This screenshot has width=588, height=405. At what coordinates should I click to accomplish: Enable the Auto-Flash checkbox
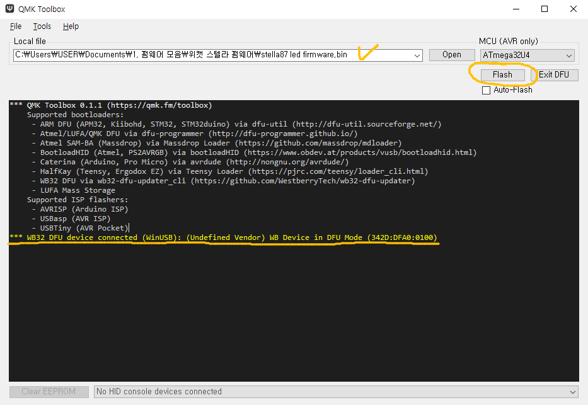coord(486,90)
